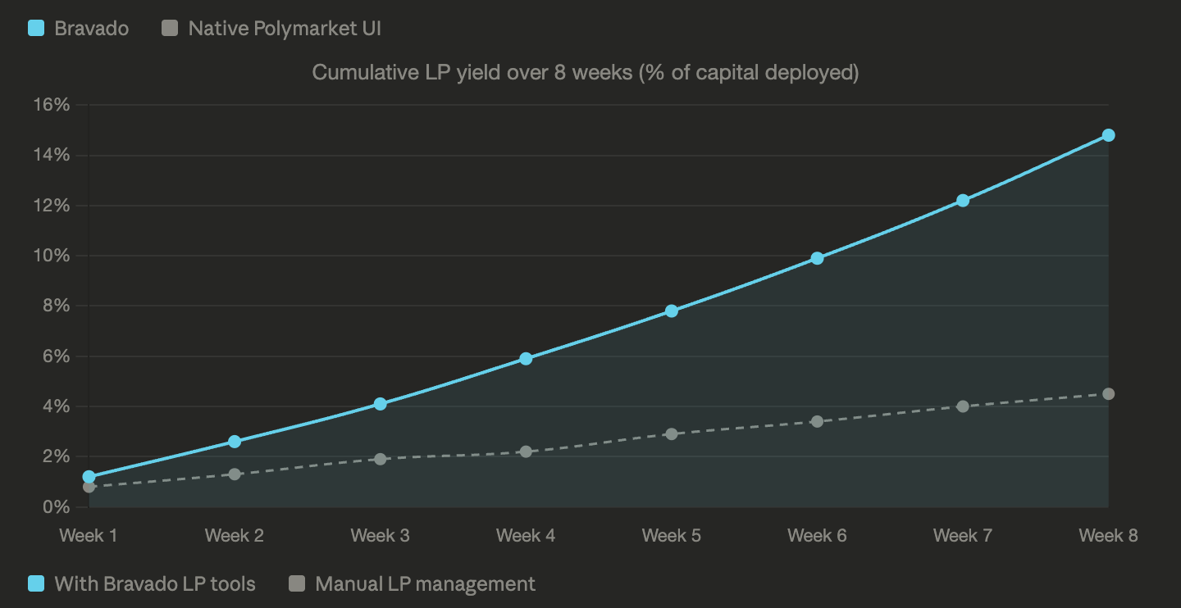Image resolution: width=1181 pixels, height=608 pixels.
Task: Select the gray dashed-line point at Week 3
Action: [x=381, y=459]
